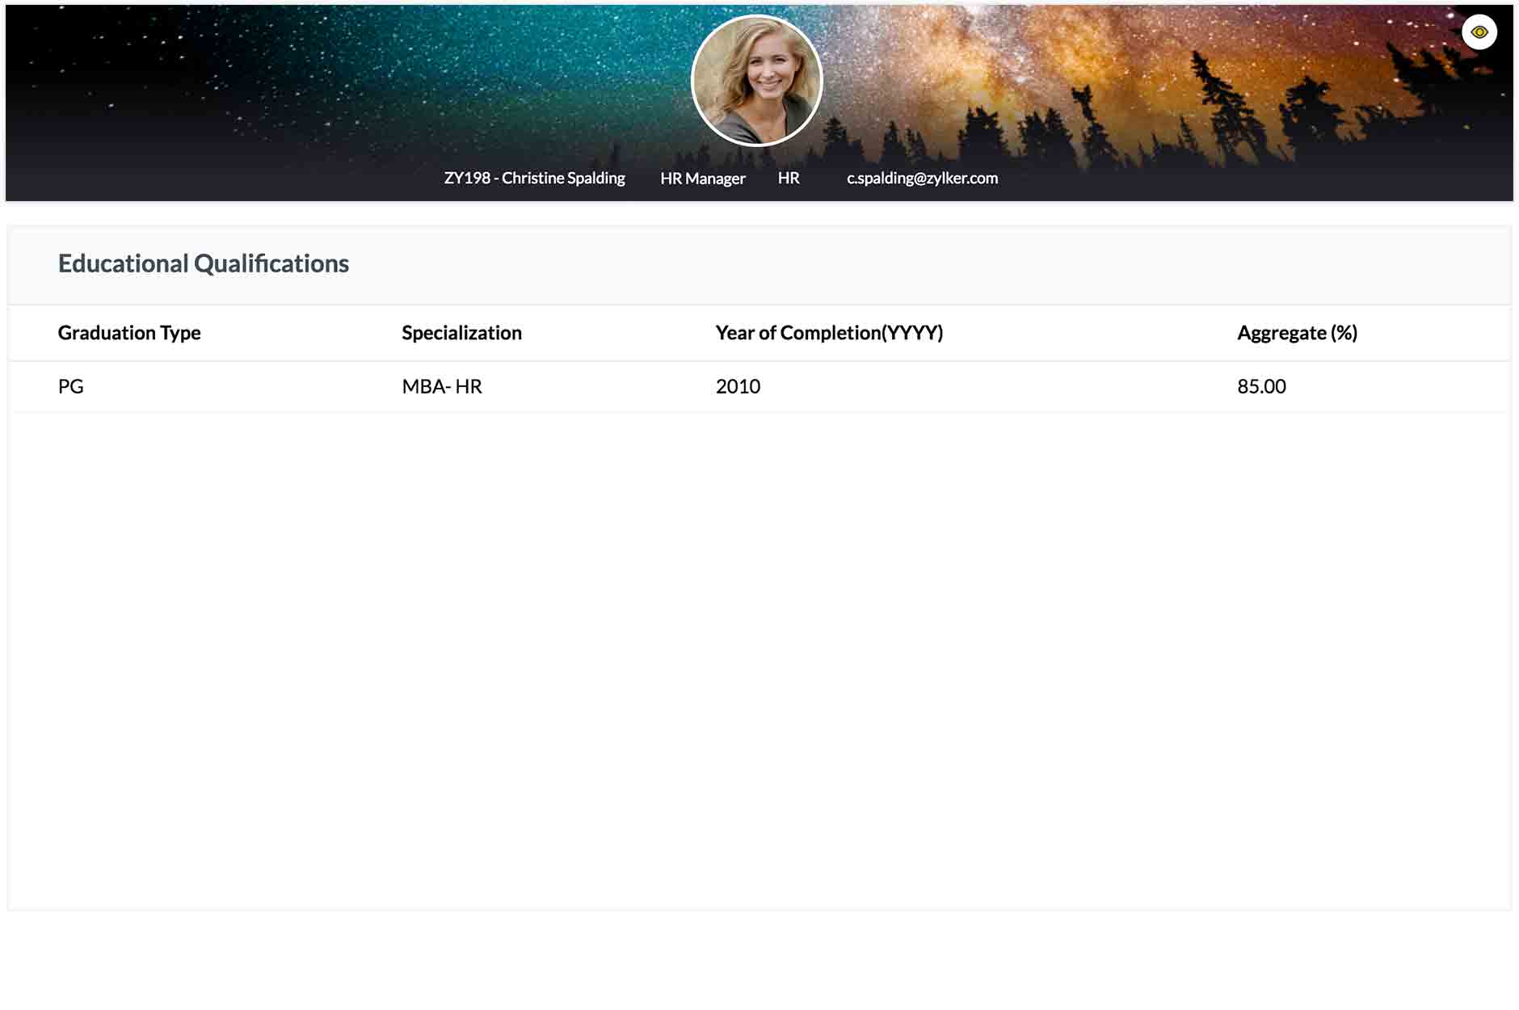Click Christine Spalding's profile photo
The image size is (1519, 1010).
coord(756,81)
